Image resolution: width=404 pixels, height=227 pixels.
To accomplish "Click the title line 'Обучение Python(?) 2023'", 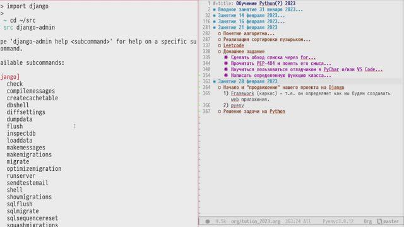I will click(x=266, y=3).
